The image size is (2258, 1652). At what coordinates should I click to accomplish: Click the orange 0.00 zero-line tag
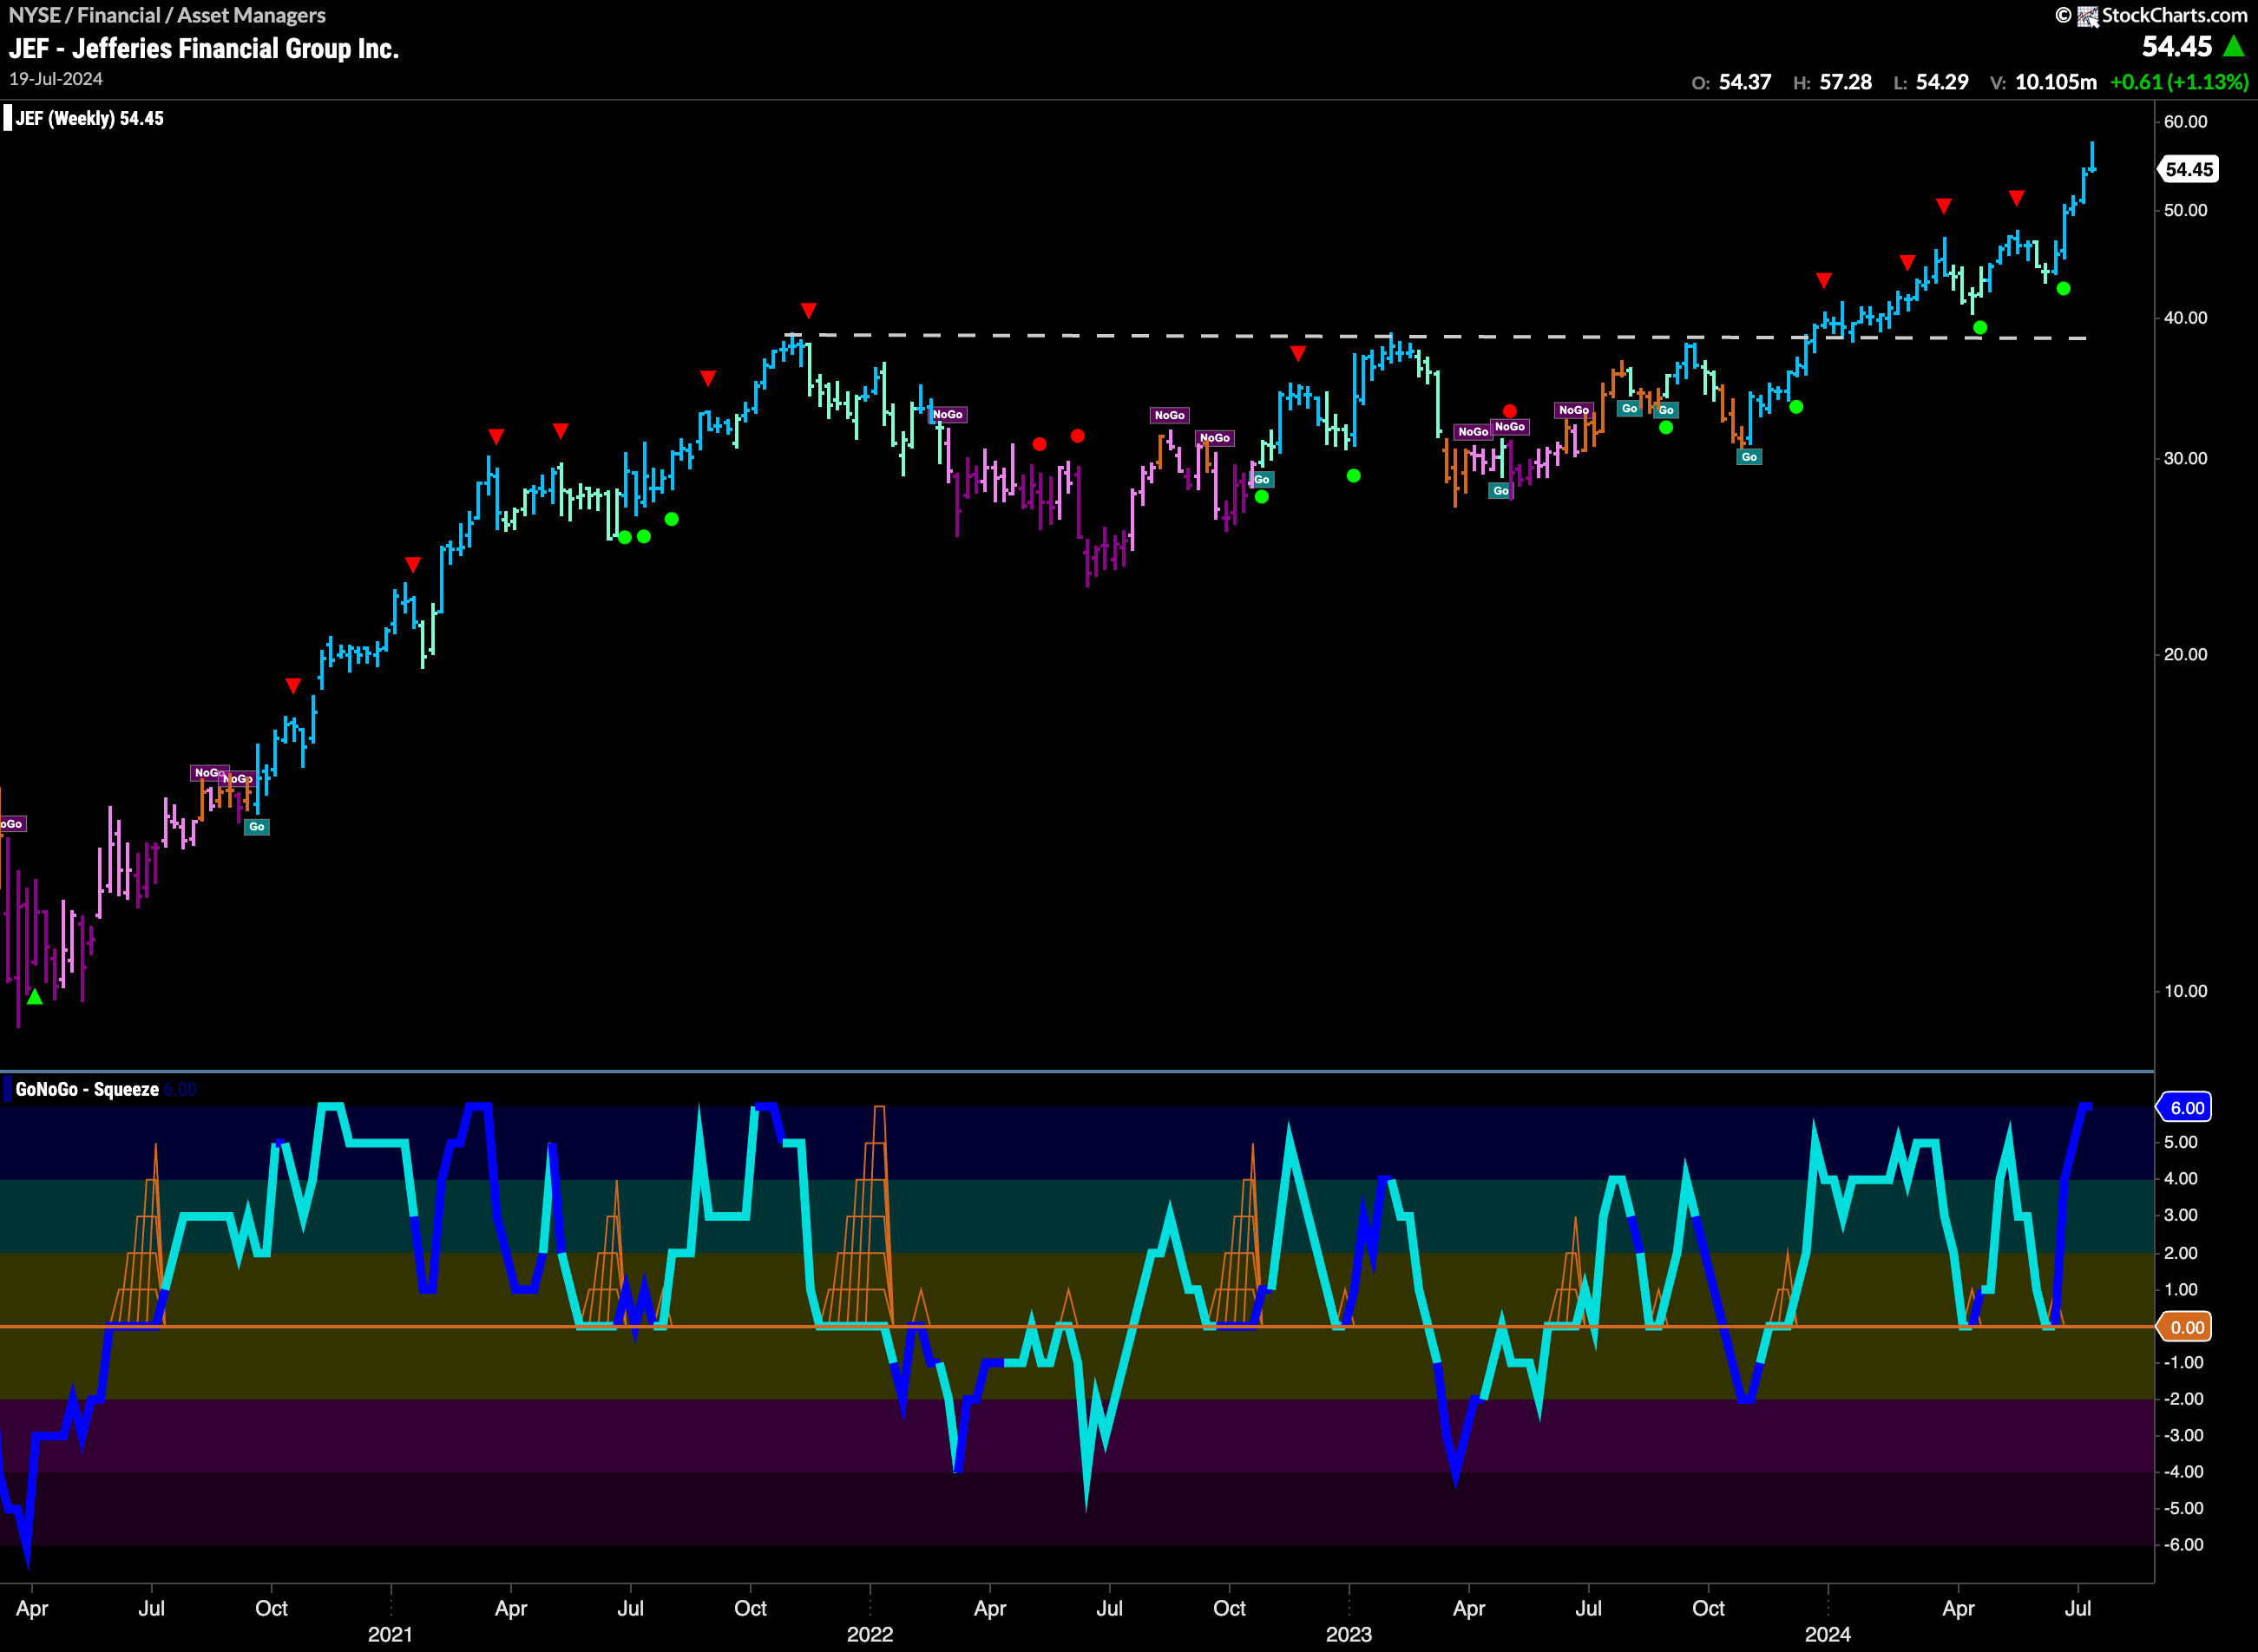2186,1327
